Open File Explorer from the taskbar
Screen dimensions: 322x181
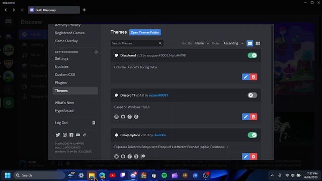(x=92, y=175)
